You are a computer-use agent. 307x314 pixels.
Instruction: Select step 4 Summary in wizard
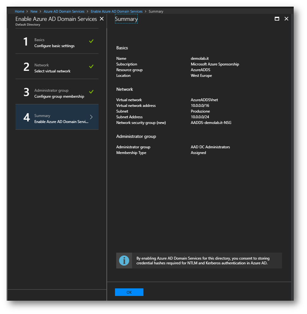click(x=57, y=117)
